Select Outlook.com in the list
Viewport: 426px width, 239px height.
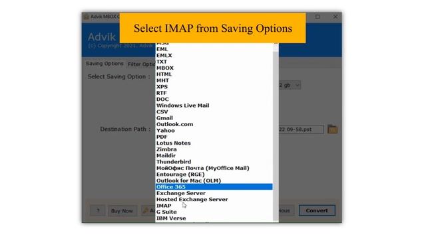[x=214, y=124]
